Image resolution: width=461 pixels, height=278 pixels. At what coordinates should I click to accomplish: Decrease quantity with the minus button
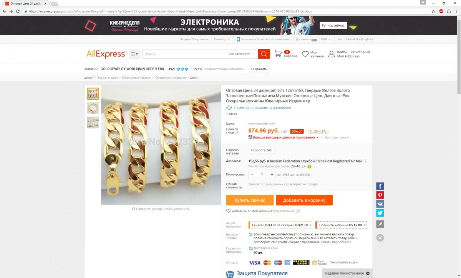tap(252, 174)
